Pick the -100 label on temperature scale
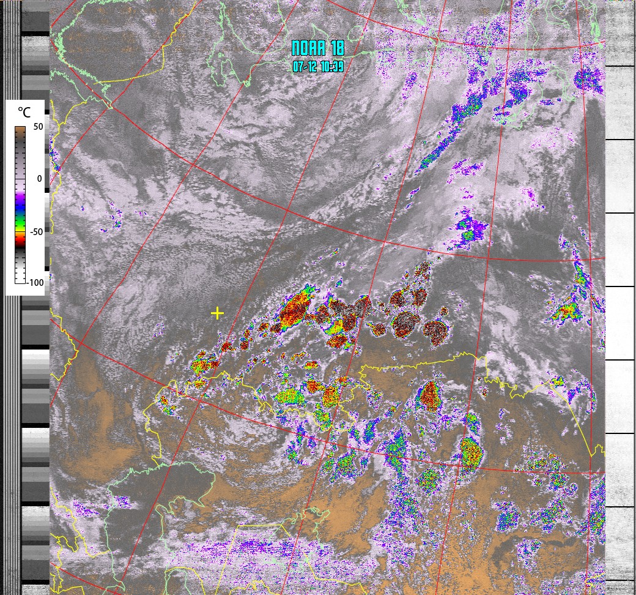Image resolution: width=636 pixels, height=595 pixels. pos(35,283)
